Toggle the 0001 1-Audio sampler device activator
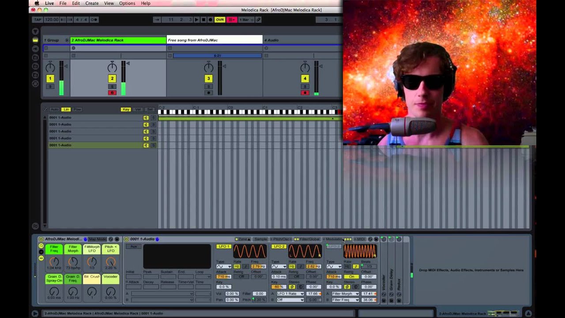The width and height of the screenshot is (565, 318). pos(127,239)
